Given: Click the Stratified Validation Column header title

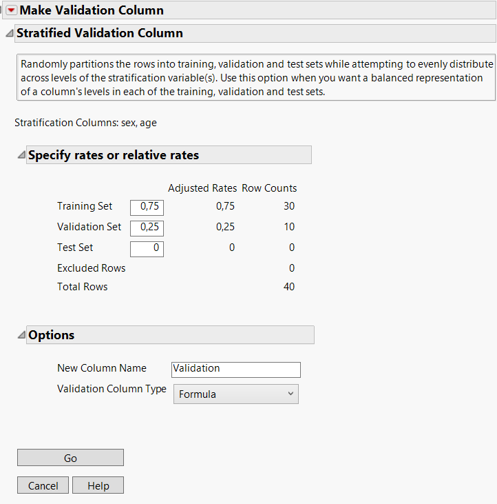Looking at the screenshot, I should [100, 33].
